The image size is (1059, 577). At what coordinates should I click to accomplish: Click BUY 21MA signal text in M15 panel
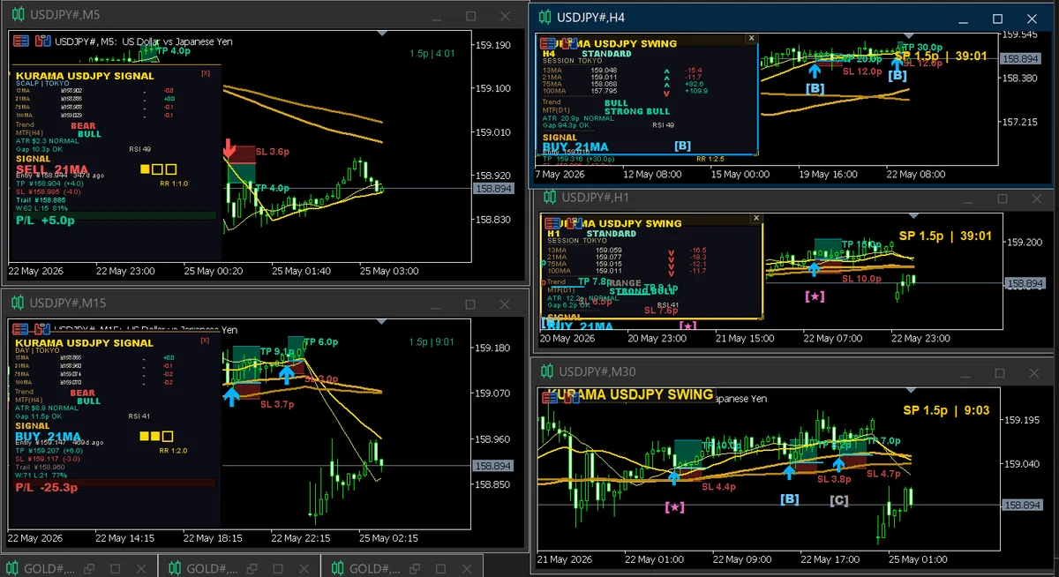pos(47,436)
